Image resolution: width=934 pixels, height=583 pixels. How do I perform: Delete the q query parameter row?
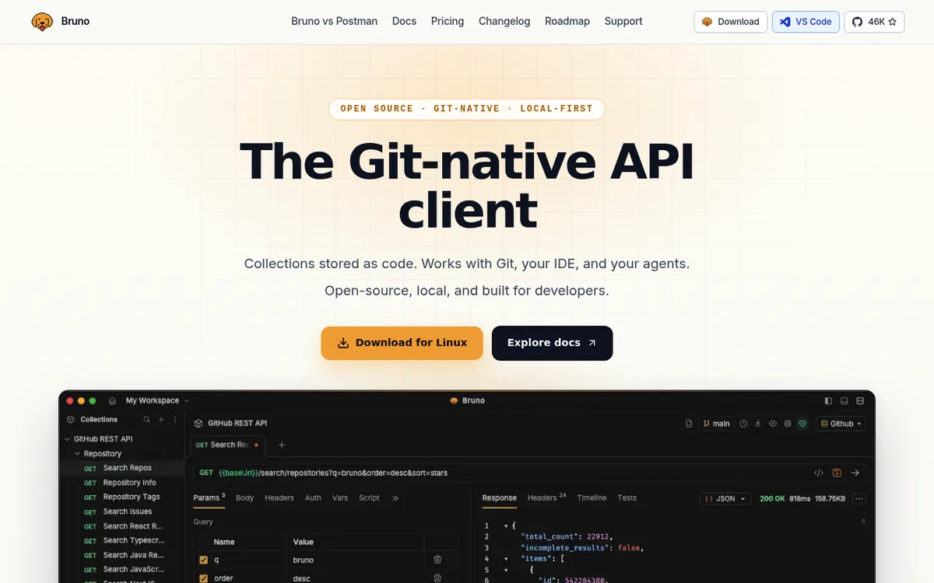click(x=437, y=560)
